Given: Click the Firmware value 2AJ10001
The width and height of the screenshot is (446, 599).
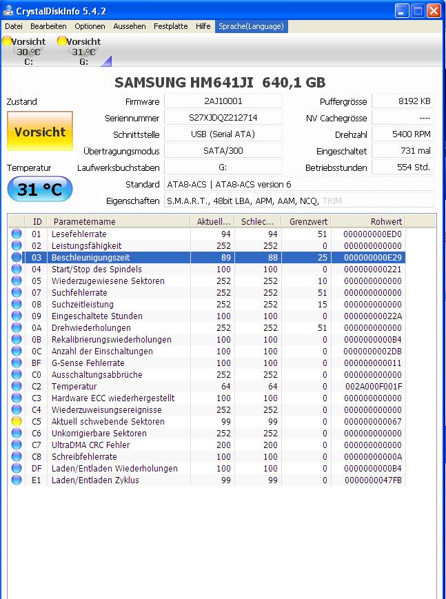Looking at the screenshot, I should (223, 101).
